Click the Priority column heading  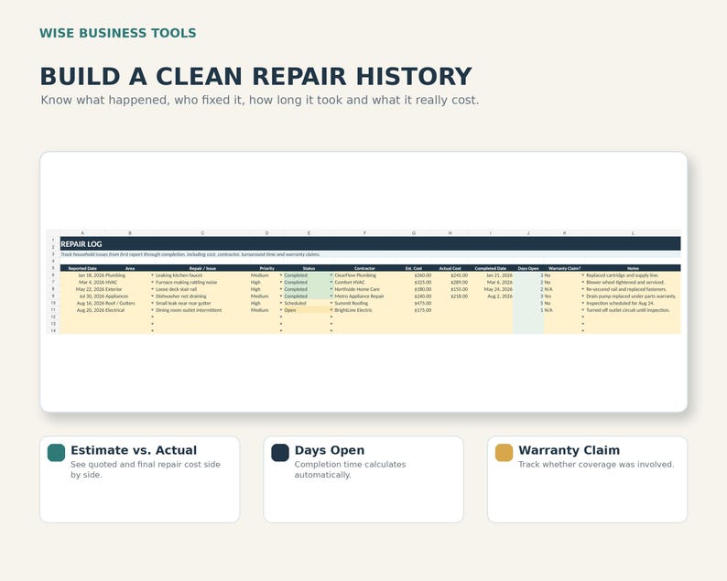pos(267,268)
